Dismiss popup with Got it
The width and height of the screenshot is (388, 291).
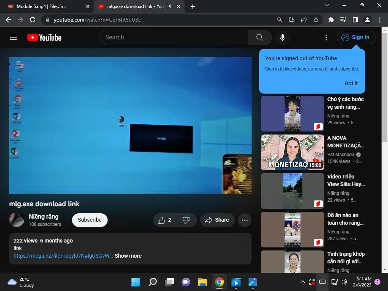coord(351,83)
